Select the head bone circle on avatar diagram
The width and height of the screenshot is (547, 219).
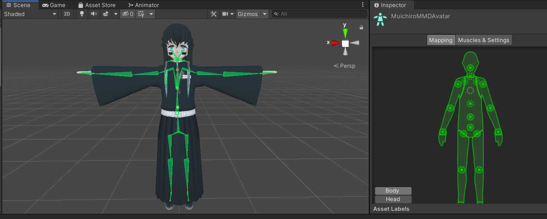pyautogui.click(x=470, y=68)
